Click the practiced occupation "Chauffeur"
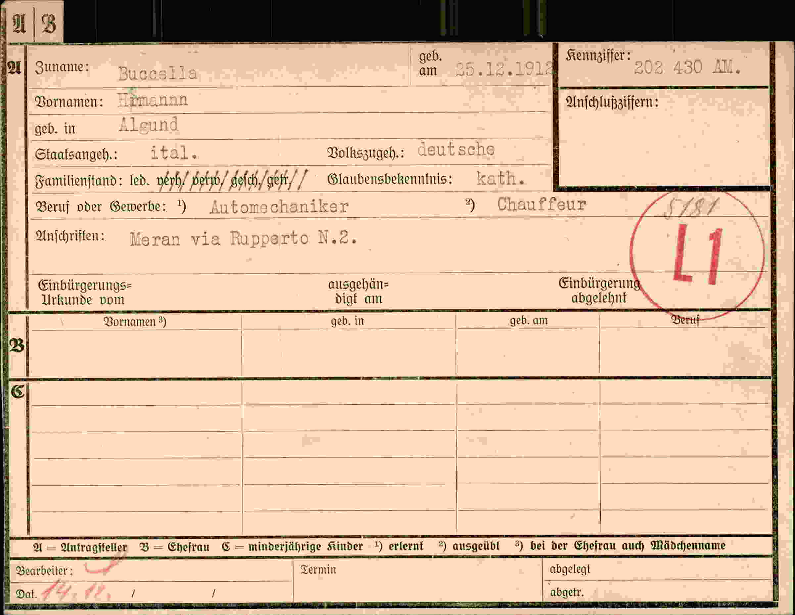795x615 pixels. (542, 204)
